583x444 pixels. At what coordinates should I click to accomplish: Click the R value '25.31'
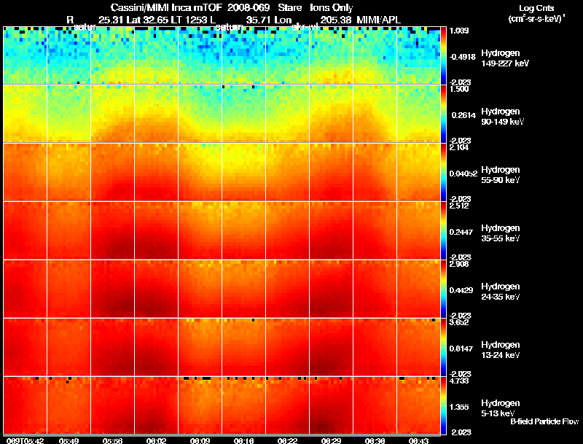tap(111, 20)
